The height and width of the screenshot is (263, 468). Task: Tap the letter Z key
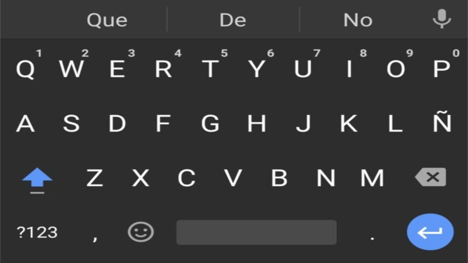point(94,178)
